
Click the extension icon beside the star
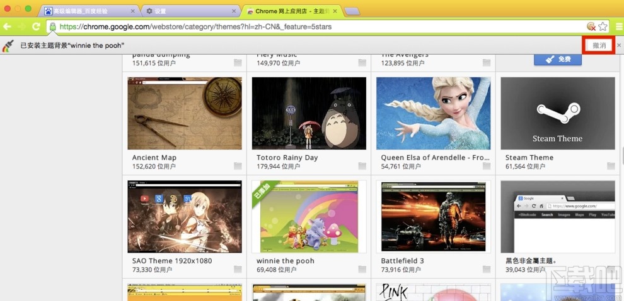click(591, 26)
